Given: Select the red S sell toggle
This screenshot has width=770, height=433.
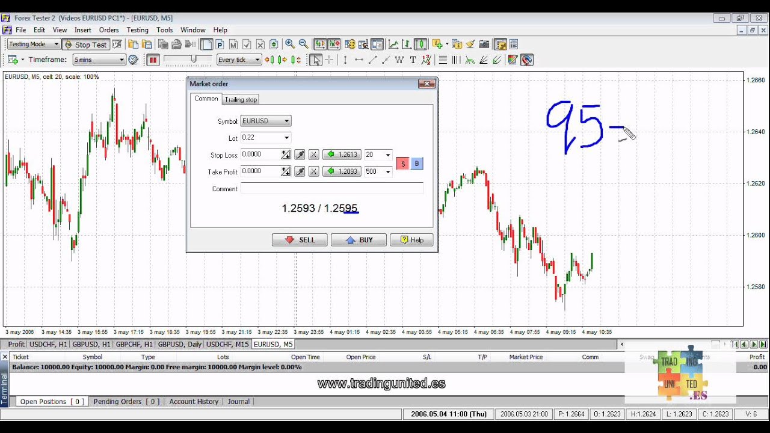Looking at the screenshot, I should (x=403, y=164).
